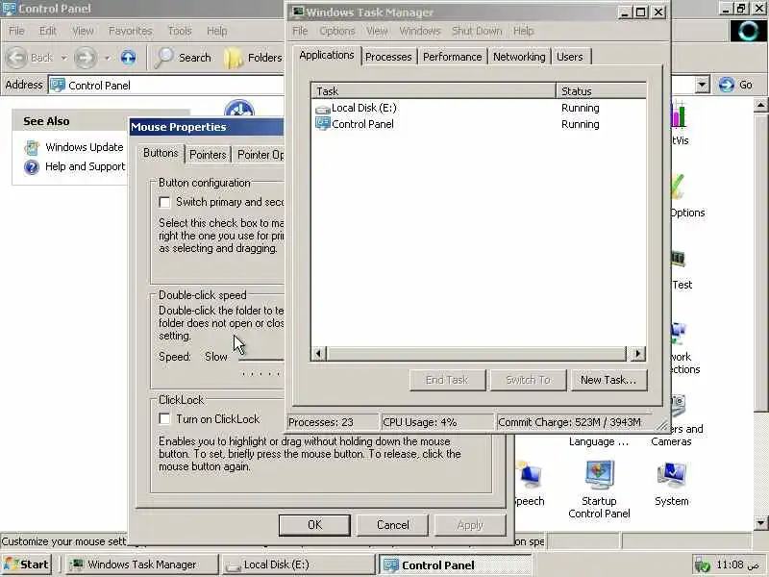Image resolution: width=769 pixels, height=577 pixels.
Task: Click scroll-down arrow of Control Panel scrollbar
Action: pyautogui.click(x=760, y=523)
